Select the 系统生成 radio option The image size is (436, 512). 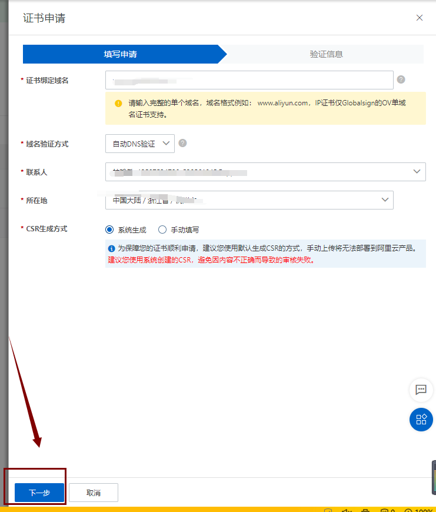pyautogui.click(x=109, y=230)
